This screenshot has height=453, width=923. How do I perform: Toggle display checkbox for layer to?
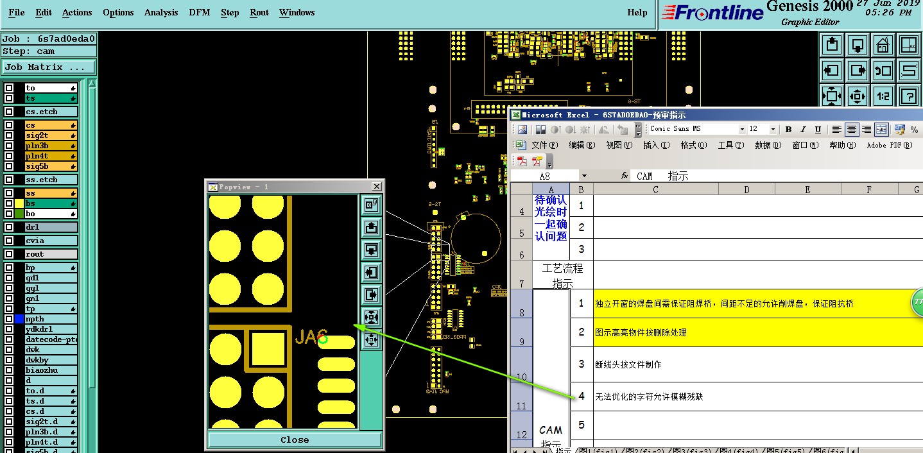(x=9, y=88)
